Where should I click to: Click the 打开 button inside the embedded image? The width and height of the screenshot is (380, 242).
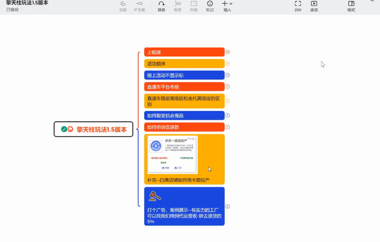pos(178,168)
